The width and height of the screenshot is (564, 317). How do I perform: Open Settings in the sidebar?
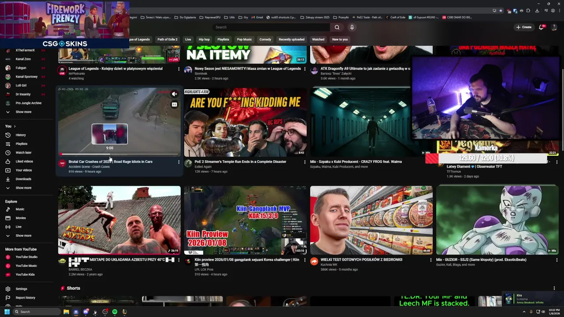coord(21,289)
